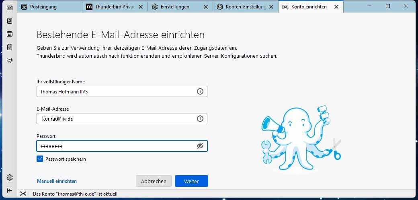The width and height of the screenshot is (418, 200).
Task: Open the Address Book sidebar icon
Action: point(10,21)
